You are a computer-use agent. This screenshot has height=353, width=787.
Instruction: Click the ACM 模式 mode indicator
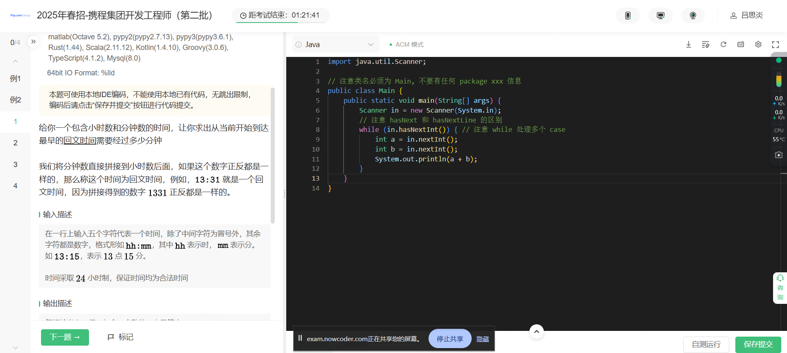[x=406, y=45]
